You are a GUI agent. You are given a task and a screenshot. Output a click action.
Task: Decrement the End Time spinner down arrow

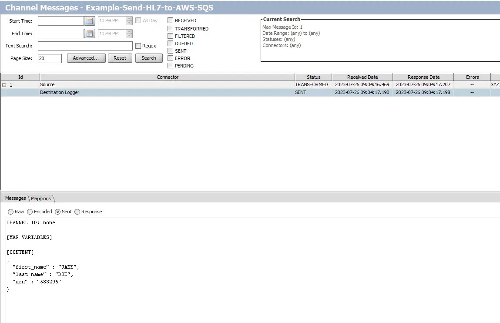[x=129, y=35]
